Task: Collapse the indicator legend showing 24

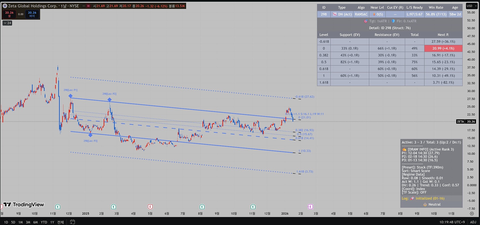Action: 7,23
